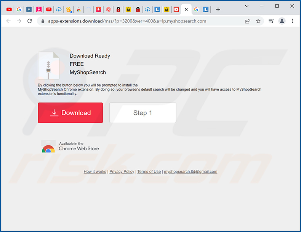Open the tab search chevron
The width and height of the screenshot is (301, 232).
click(247, 6)
